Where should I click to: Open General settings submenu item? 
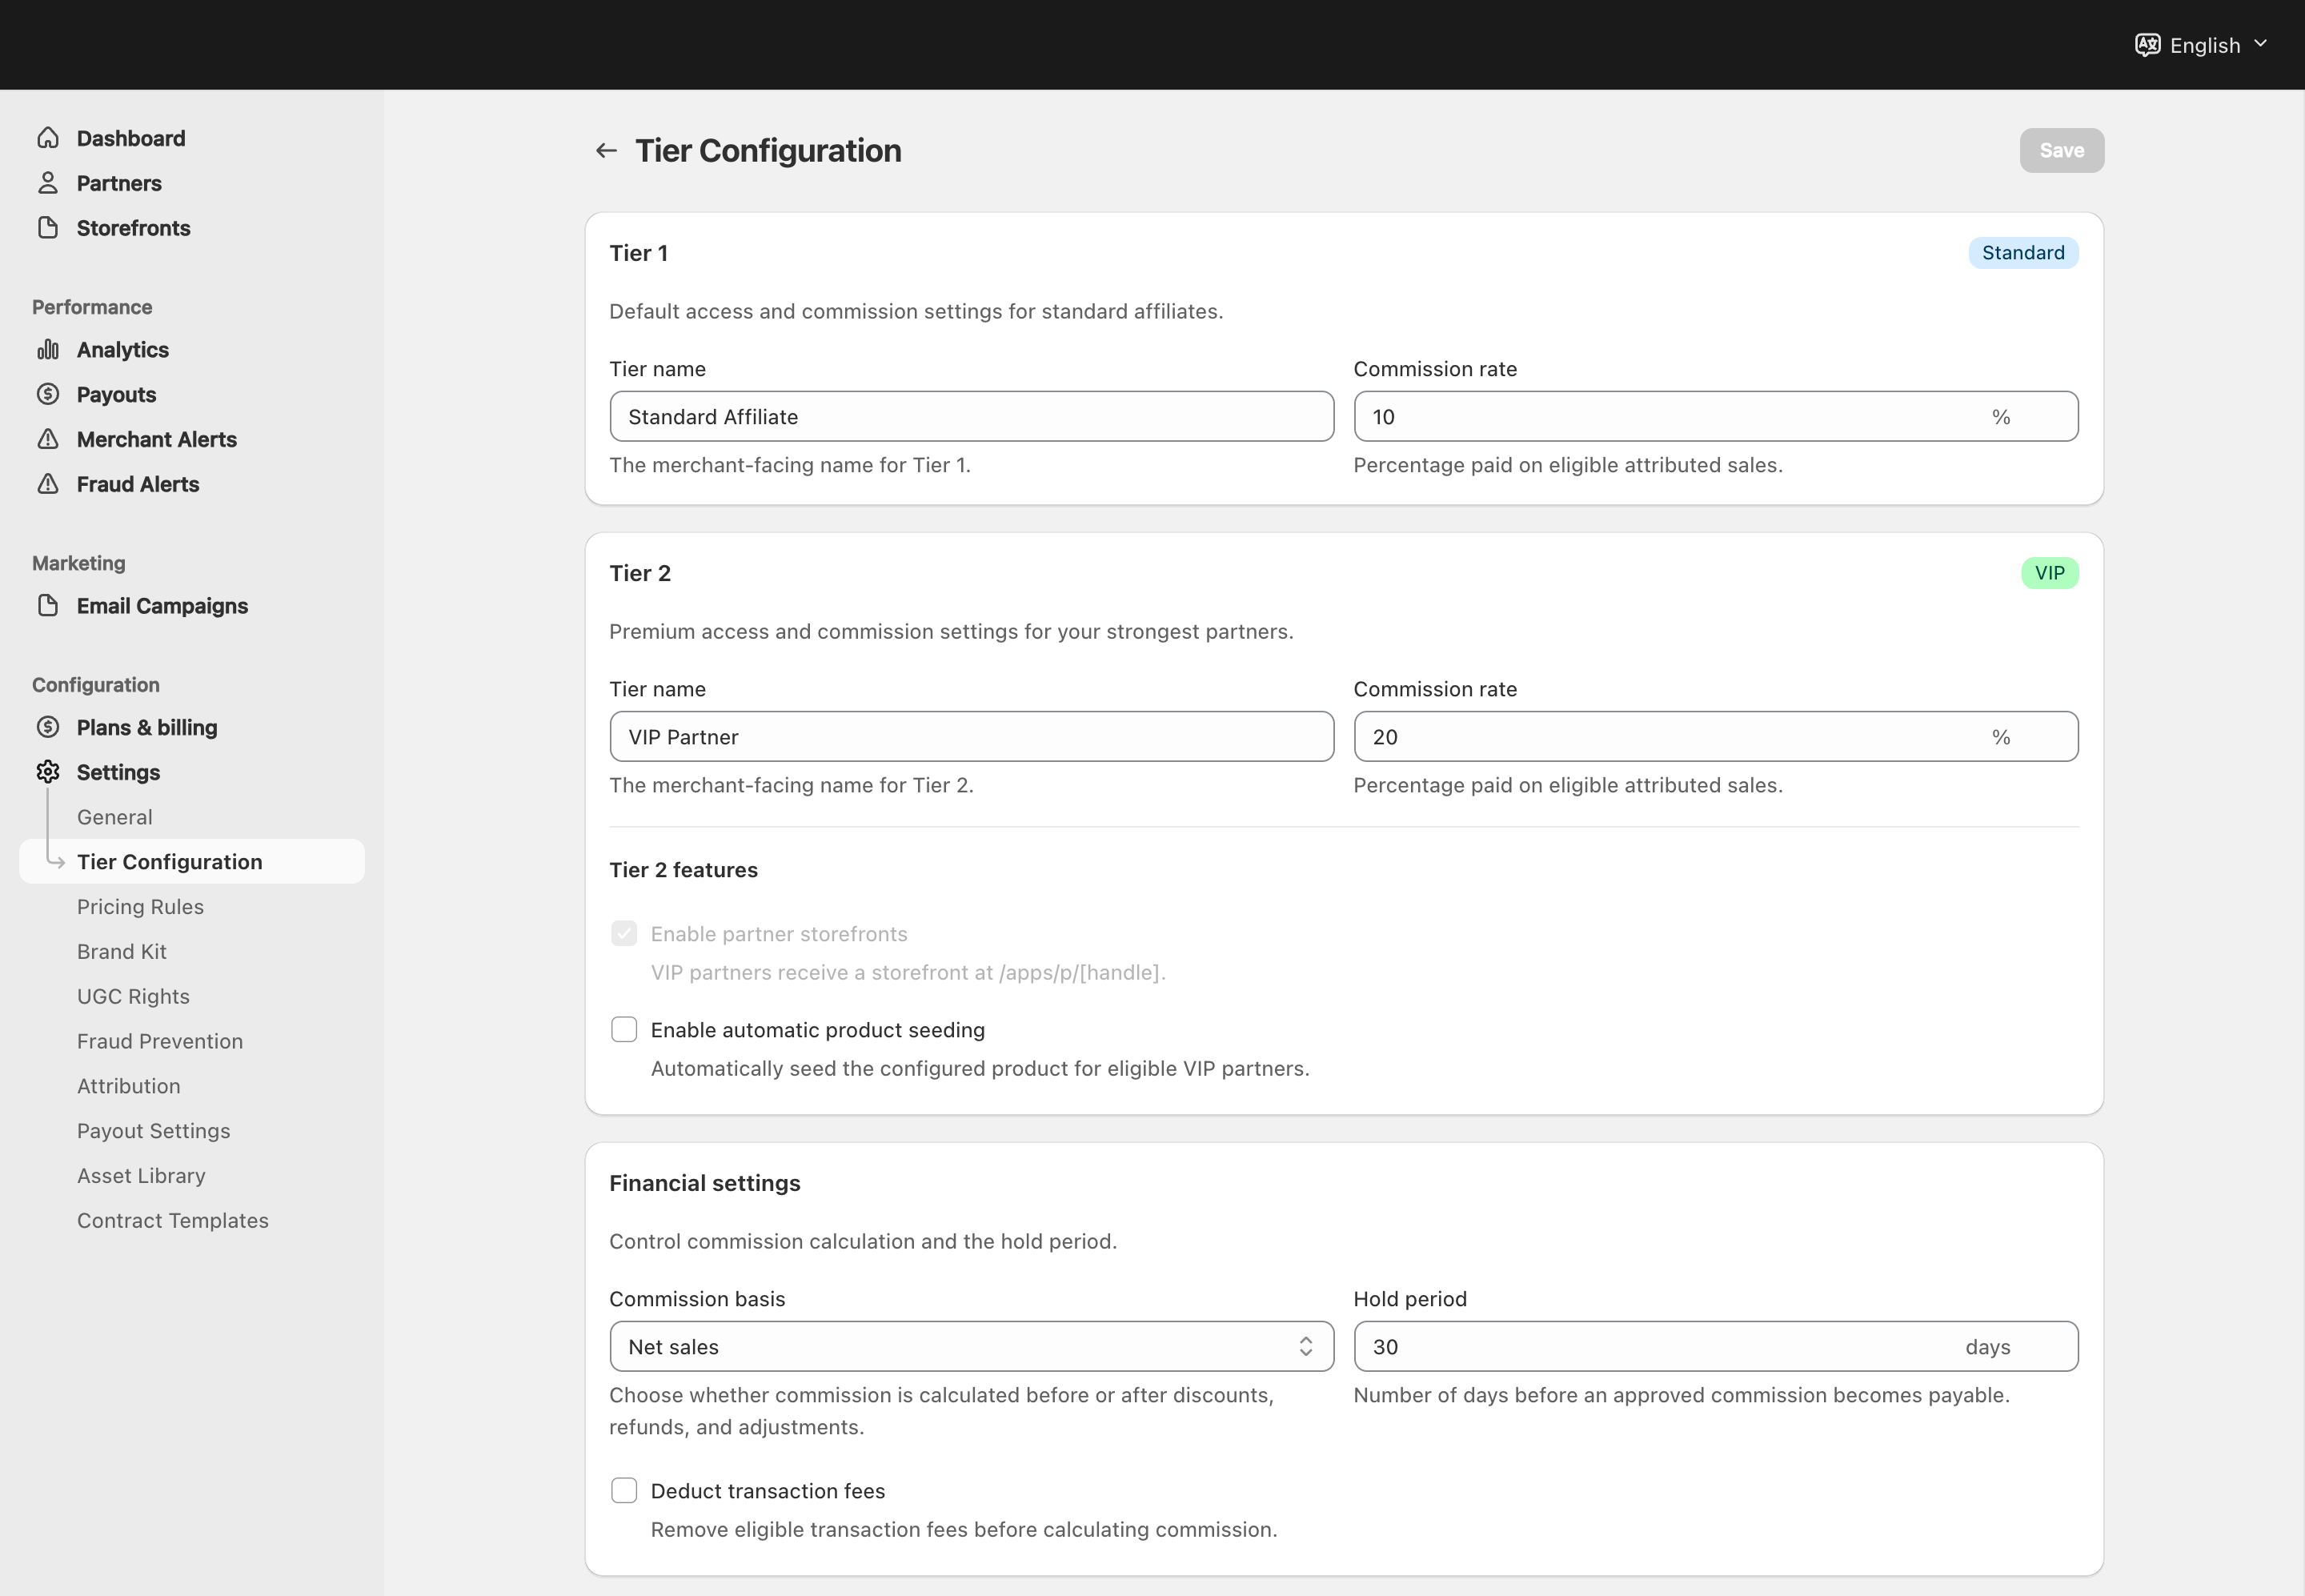pyautogui.click(x=115, y=817)
